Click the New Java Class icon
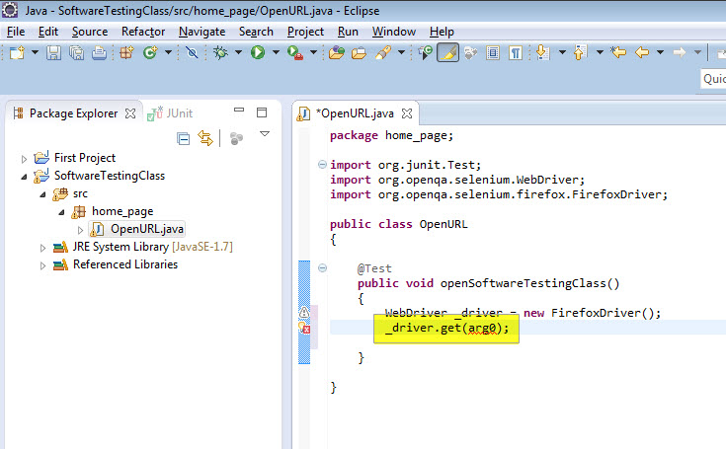726x449 pixels. 150,52
